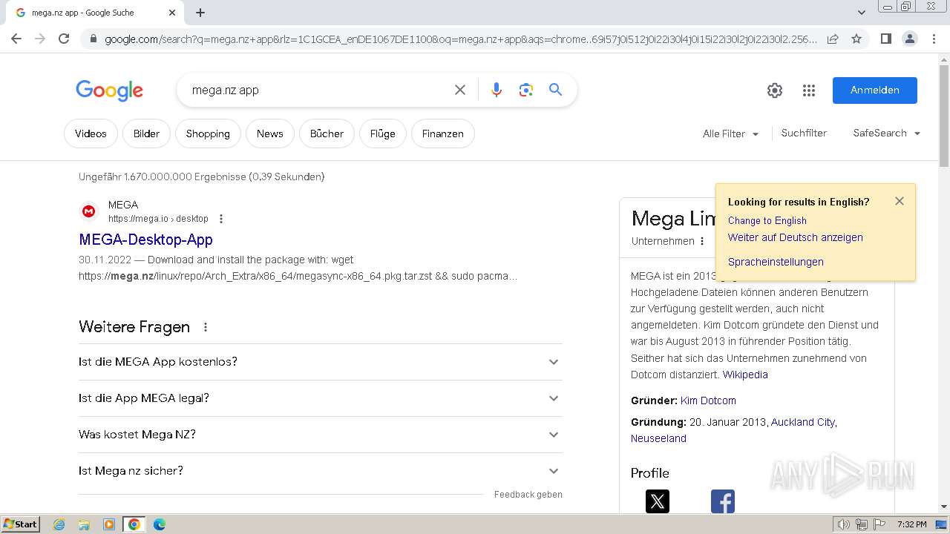The width and height of the screenshot is (950, 534).
Task: Click Feedback geben
Action: pos(528,495)
